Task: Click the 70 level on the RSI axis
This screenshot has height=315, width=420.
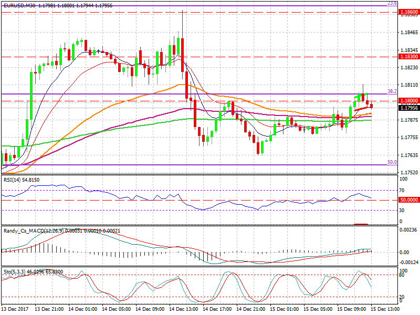Action: tap(402, 191)
